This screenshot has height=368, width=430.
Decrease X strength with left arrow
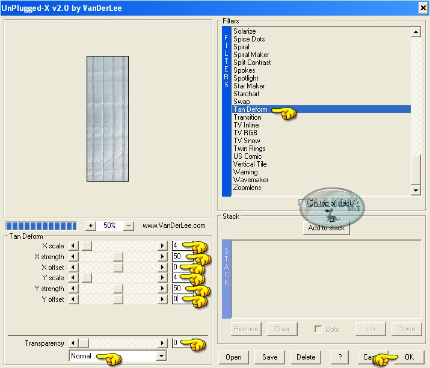[x=73, y=257]
